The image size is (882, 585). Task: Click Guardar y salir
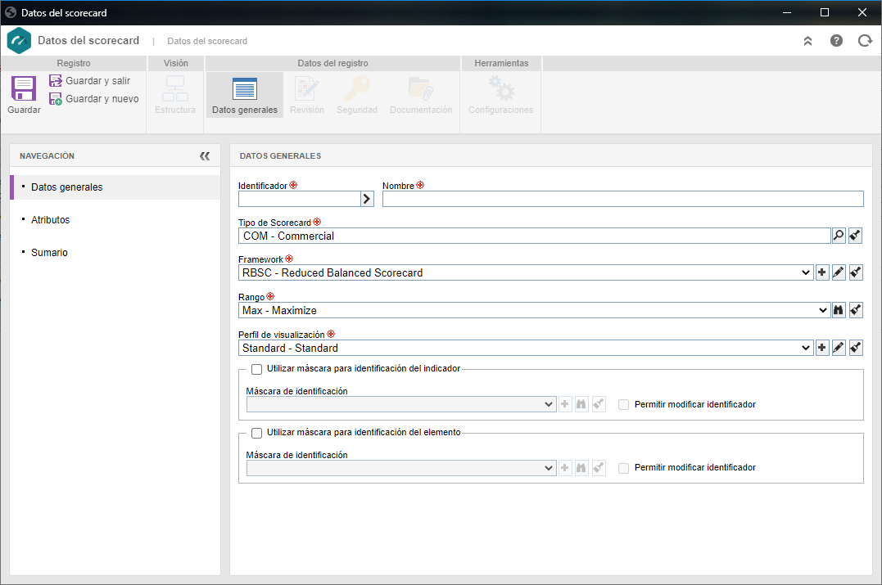pyautogui.click(x=90, y=81)
